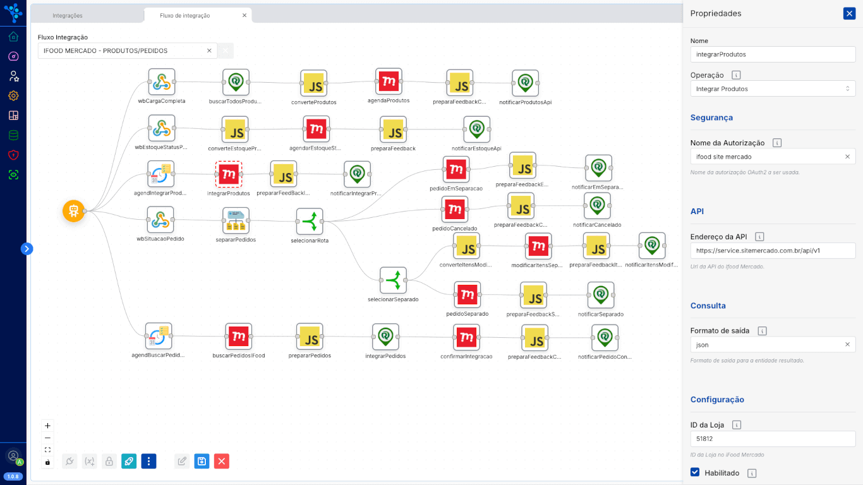This screenshot has height=485, width=863.
Task: Clear the Fluxo Integração selection
Action: [209, 51]
